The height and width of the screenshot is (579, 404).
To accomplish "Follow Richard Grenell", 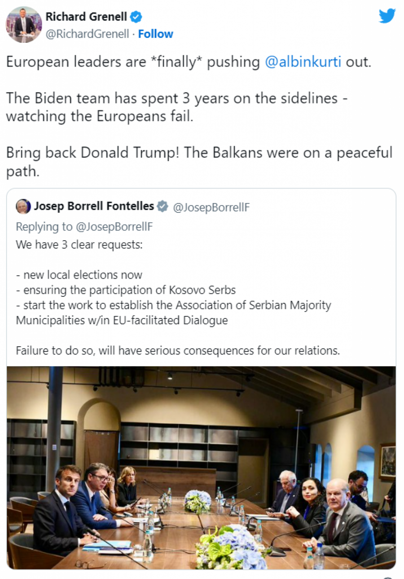I will (155, 34).
